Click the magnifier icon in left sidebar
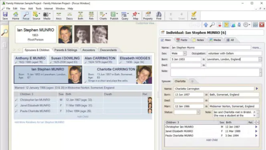 click(x=4, y=32)
